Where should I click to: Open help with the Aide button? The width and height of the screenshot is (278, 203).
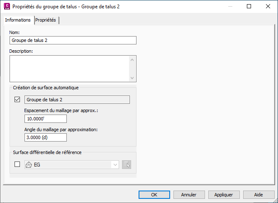pyautogui.click(x=258, y=194)
